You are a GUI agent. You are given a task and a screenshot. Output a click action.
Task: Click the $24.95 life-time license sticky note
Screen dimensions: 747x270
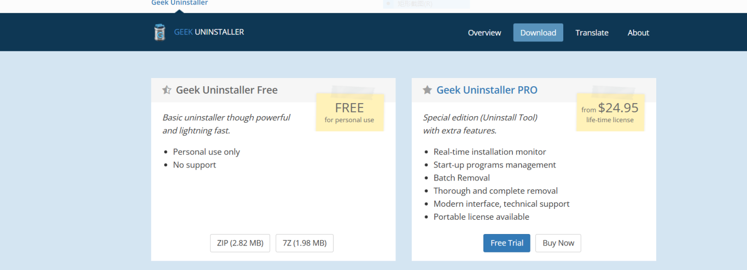point(610,112)
